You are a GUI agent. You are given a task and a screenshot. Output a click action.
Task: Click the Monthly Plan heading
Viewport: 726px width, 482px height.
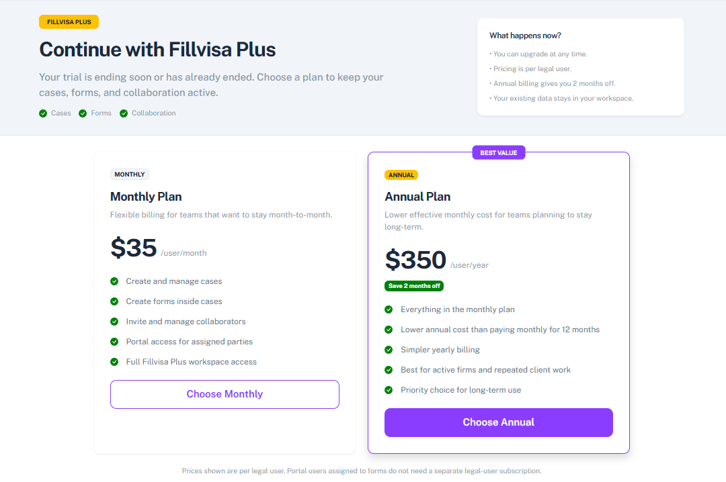click(146, 197)
